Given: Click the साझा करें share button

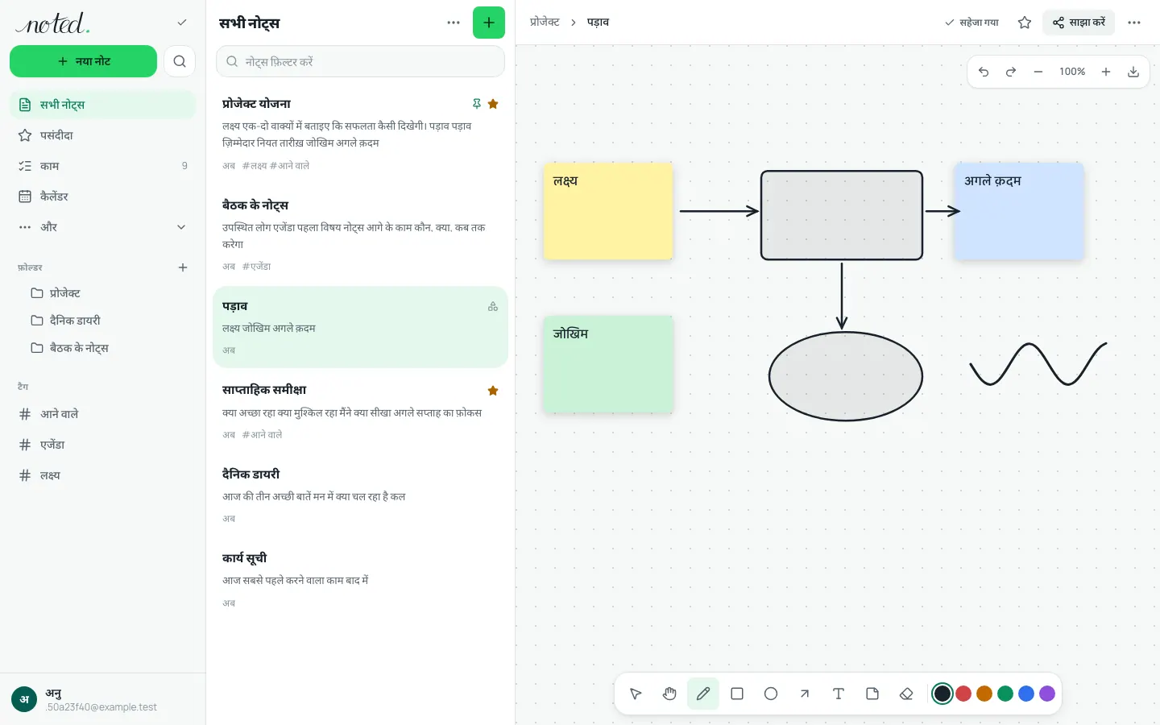Looking at the screenshot, I should (1079, 23).
